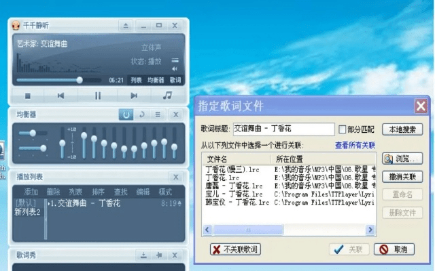Click the 查看所有关联 link

point(355,145)
